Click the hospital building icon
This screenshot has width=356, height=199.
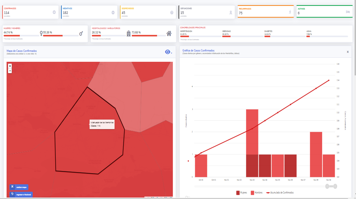point(128,33)
